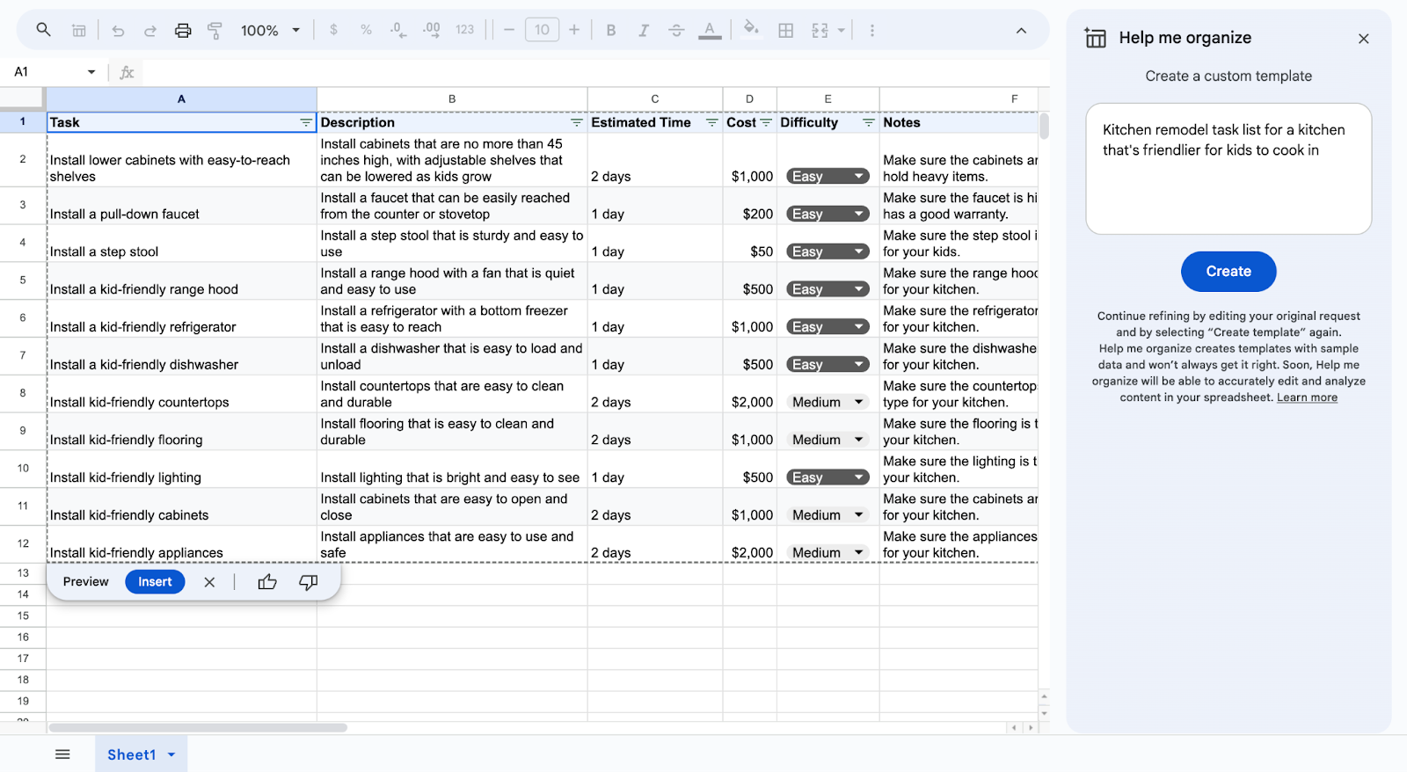Increase font size plus button
This screenshot has width=1407, height=772.
[574, 30]
